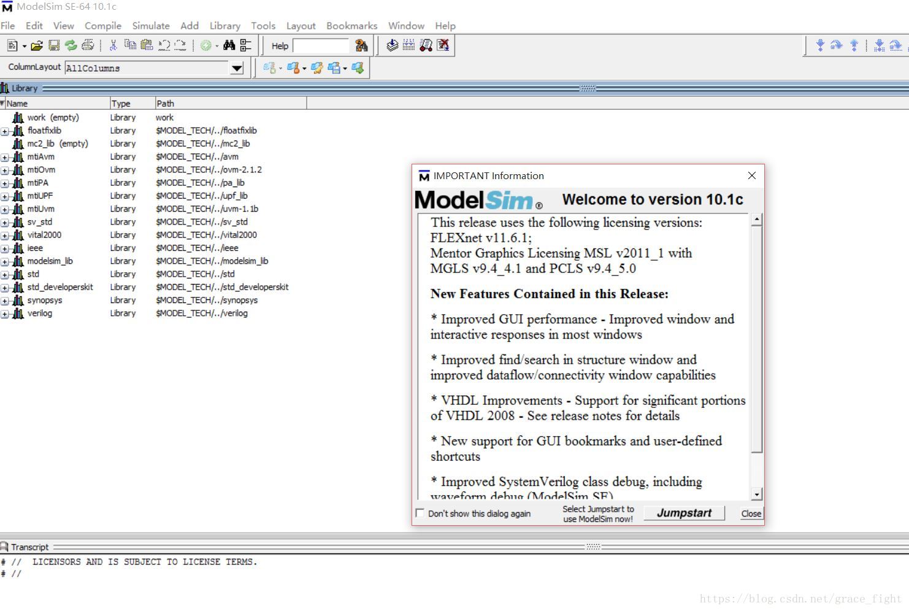909x611 pixels.
Task: Click the dialog scrollbar up arrow
Action: click(757, 219)
